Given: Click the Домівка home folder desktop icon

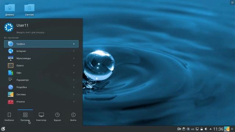Looking at the screenshot, I should [x=10, y=10].
